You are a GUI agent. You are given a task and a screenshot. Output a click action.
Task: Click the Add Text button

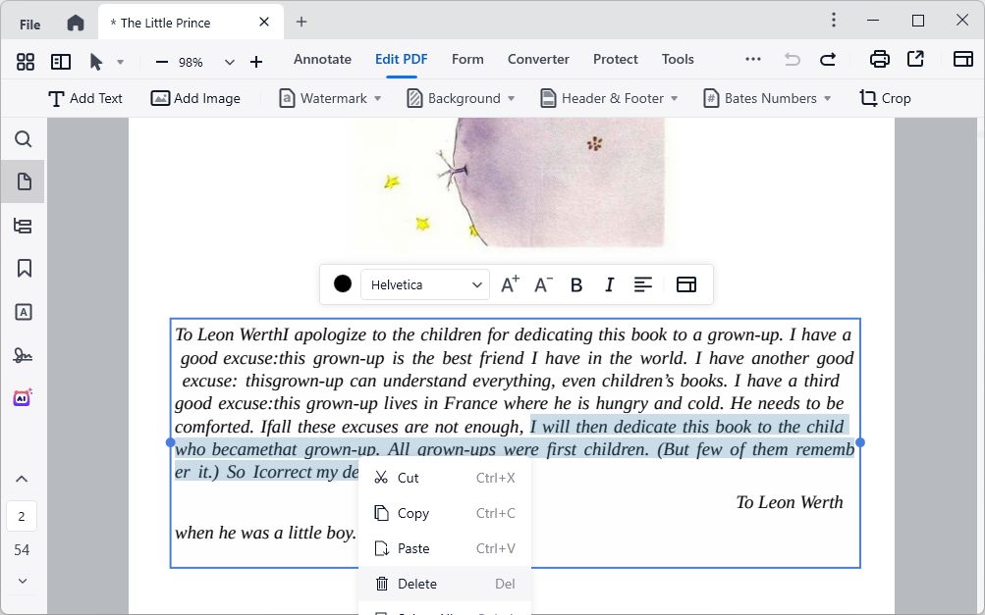click(x=85, y=98)
